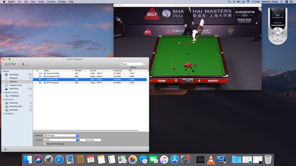Screen dimensions: 296x166
Task: Mute audio with the remote's speaker icon
Action: pos(277,39)
